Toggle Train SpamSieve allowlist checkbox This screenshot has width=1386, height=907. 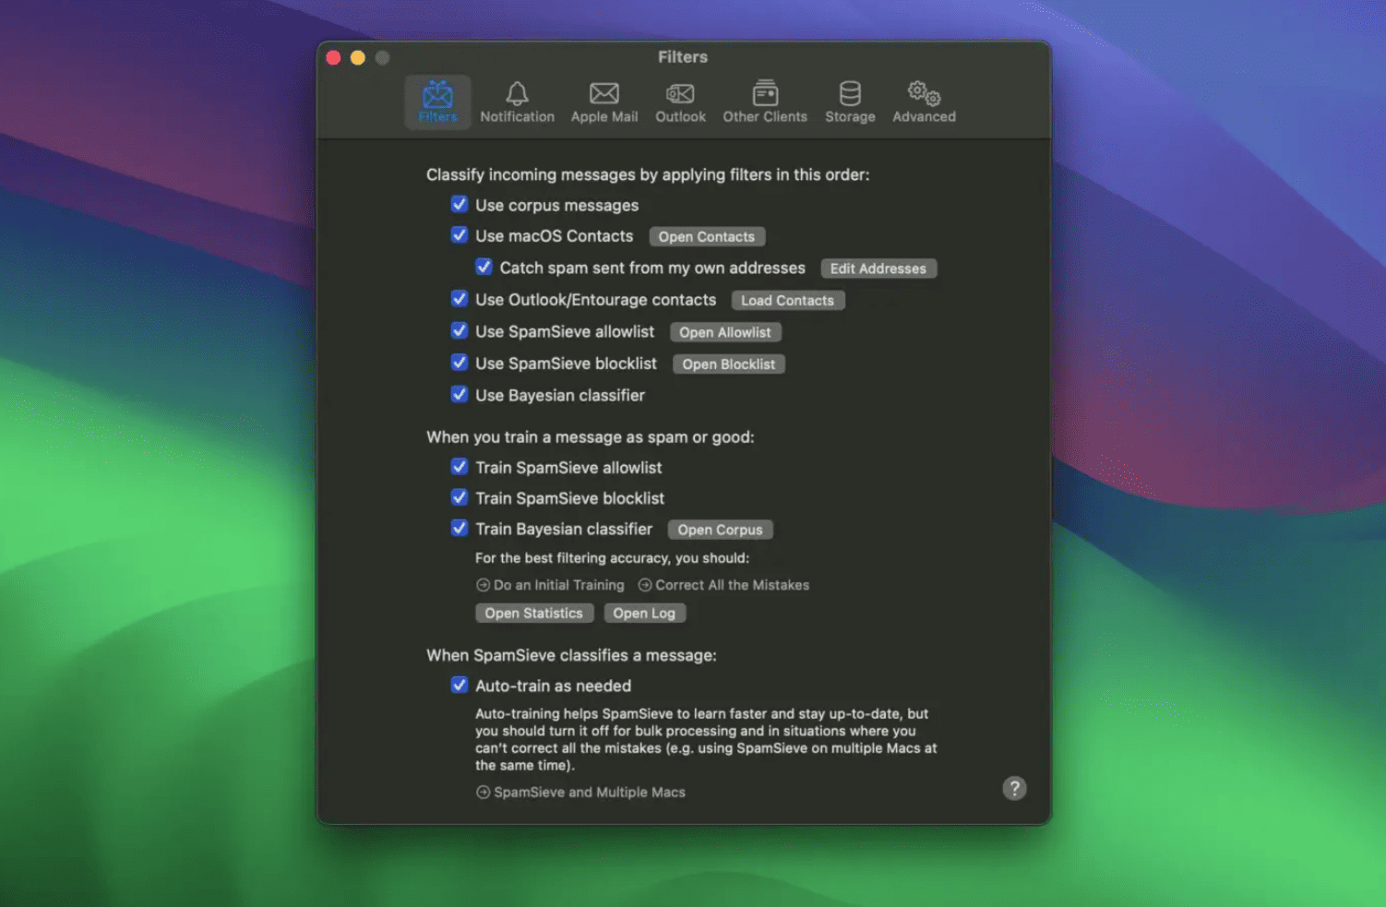coord(459,467)
